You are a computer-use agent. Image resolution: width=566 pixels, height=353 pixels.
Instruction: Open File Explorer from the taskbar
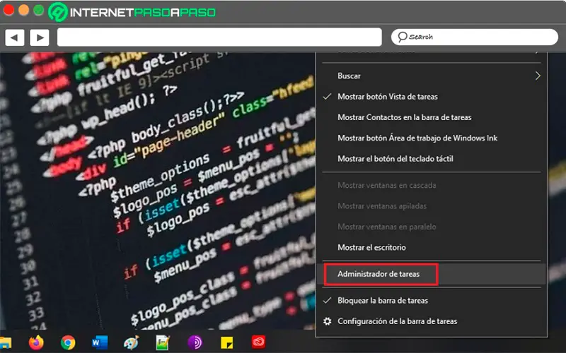(x=5, y=342)
